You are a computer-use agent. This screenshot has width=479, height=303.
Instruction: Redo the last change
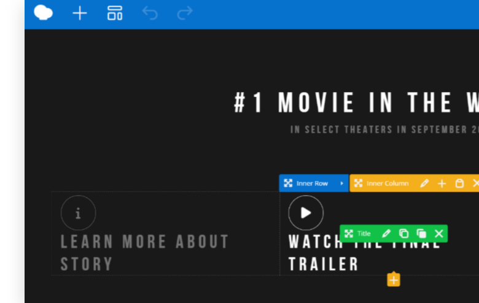[185, 13]
